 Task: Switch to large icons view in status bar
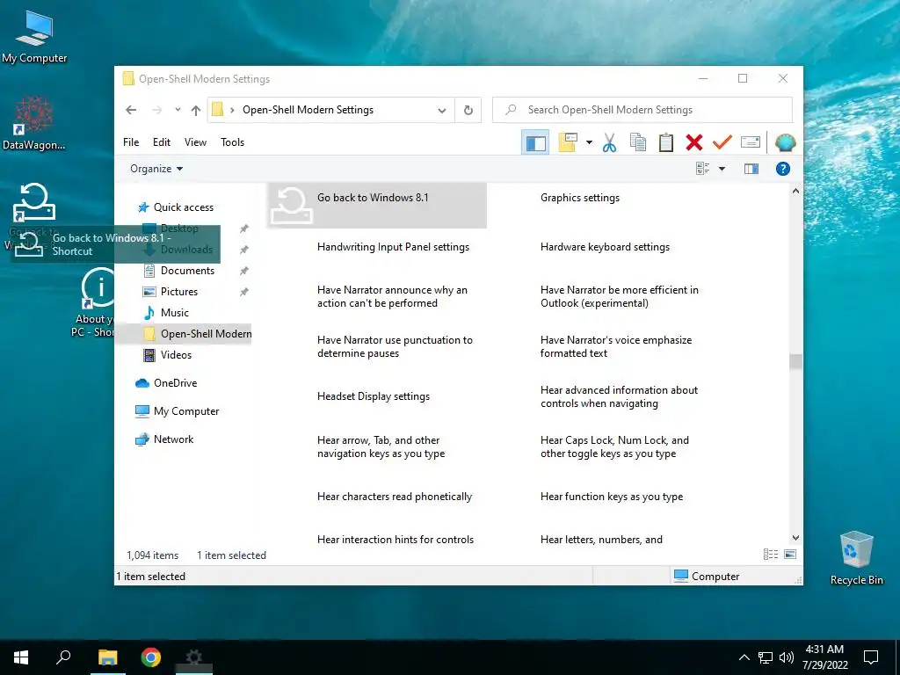tap(790, 554)
